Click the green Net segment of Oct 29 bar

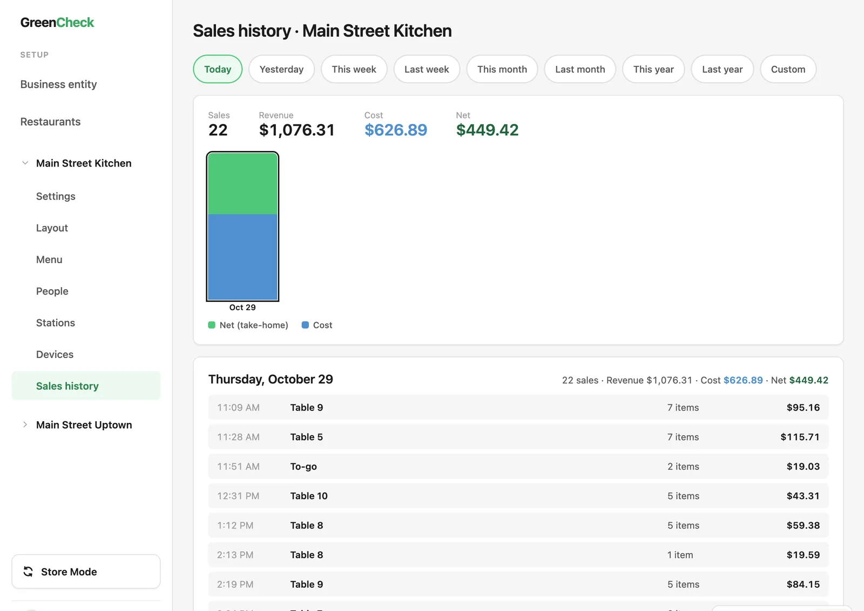tap(242, 184)
